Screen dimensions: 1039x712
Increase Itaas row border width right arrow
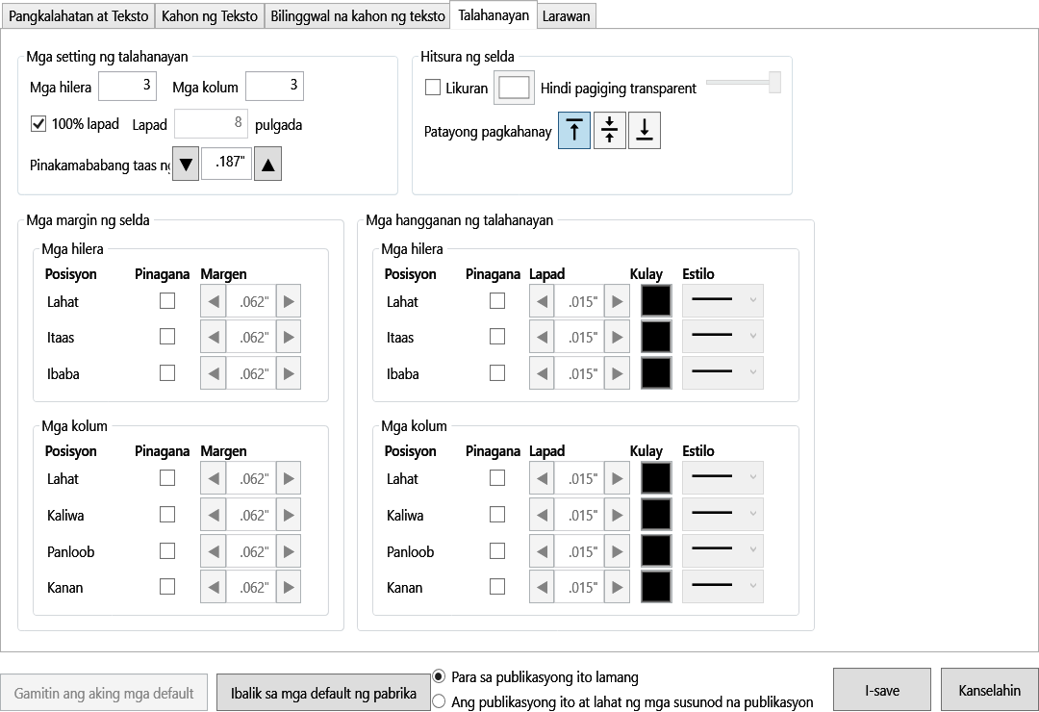[618, 338]
